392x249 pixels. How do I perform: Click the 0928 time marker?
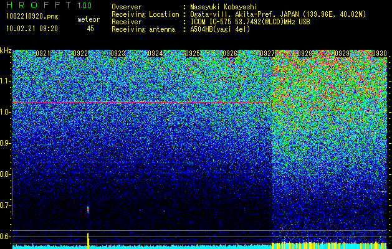click(x=305, y=54)
